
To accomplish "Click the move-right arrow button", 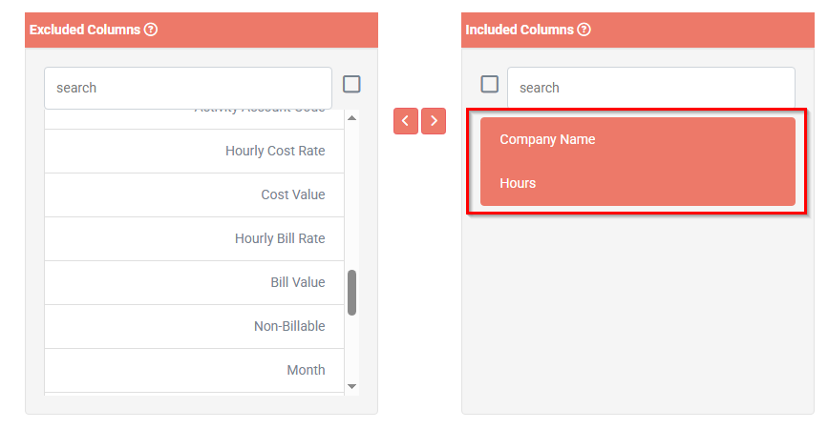I will coord(434,121).
